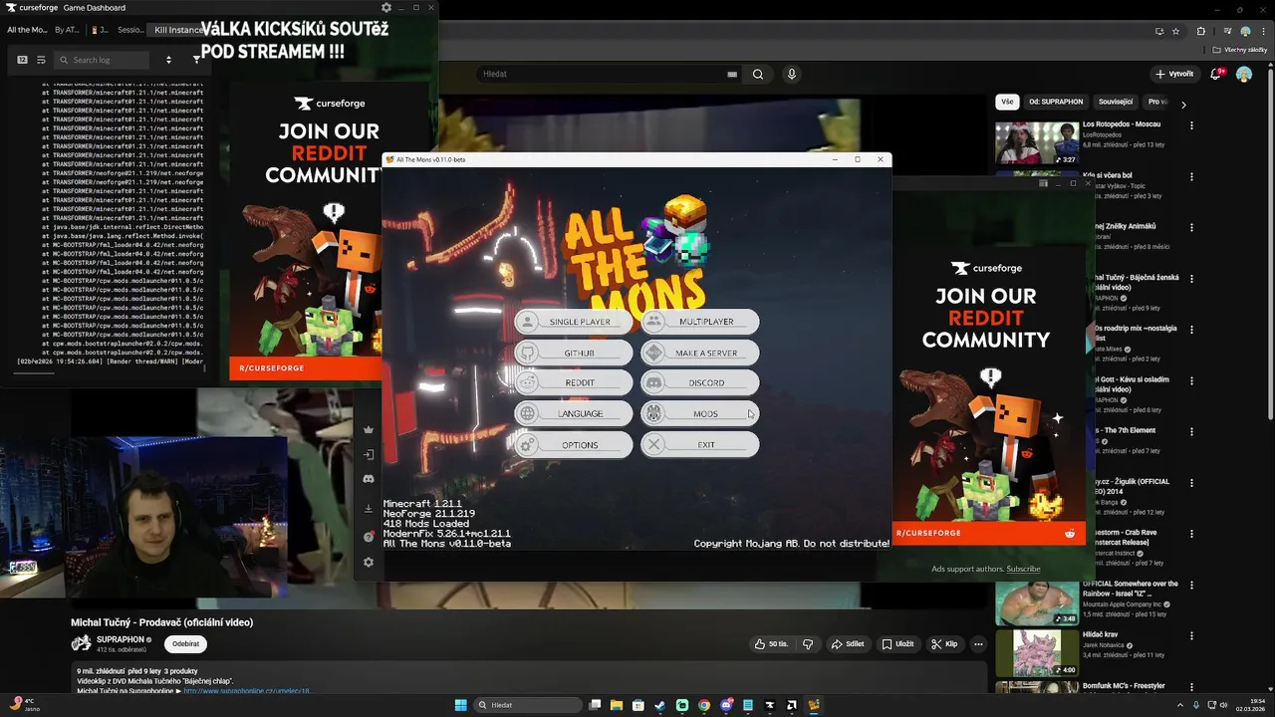Open YouTube notifications bell
The width and height of the screenshot is (1275, 717).
[x=1216, y=74]
